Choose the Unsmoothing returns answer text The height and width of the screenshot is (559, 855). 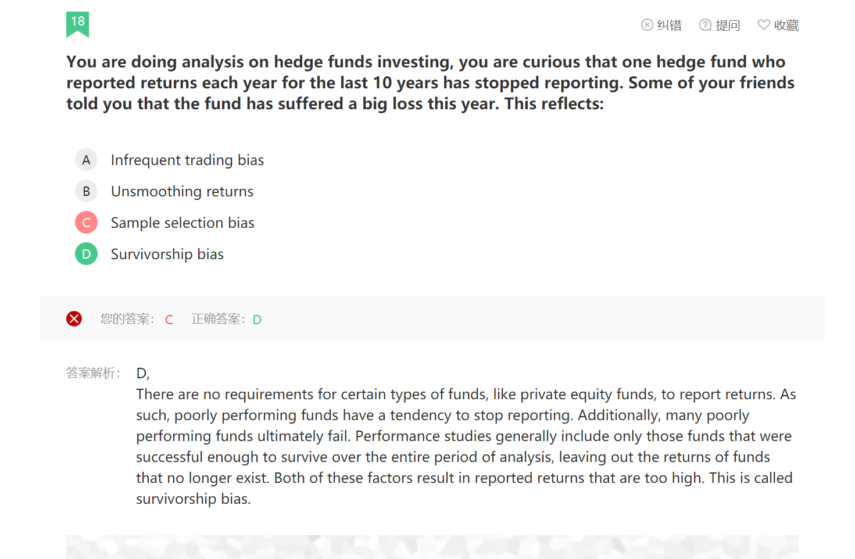tap(182, 191)
